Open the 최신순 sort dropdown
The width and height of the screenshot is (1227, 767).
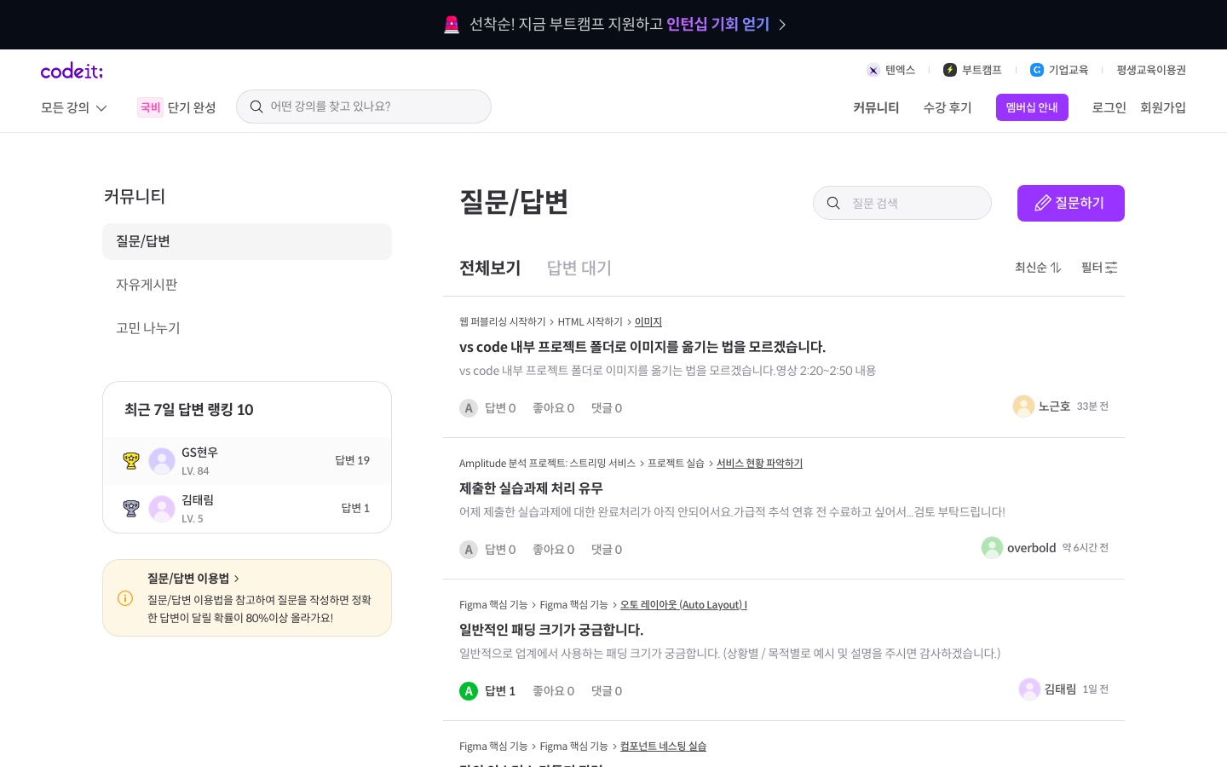pyautogui.click(x=1038, y=268)
